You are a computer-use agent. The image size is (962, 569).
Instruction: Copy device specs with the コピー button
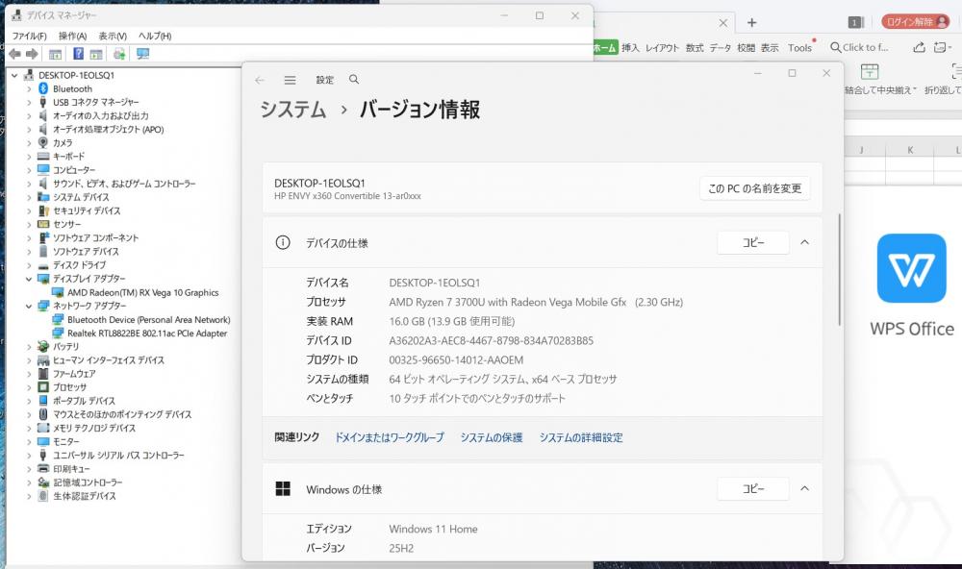click(x=752, y=243)
